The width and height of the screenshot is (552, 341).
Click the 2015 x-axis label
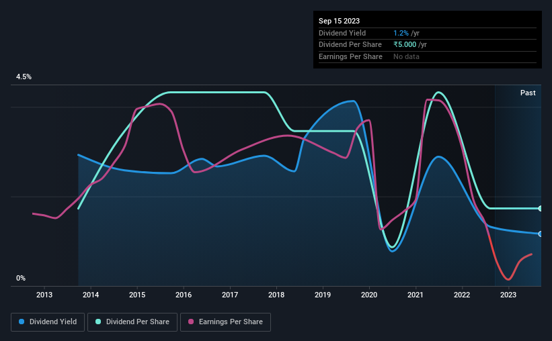137,295
